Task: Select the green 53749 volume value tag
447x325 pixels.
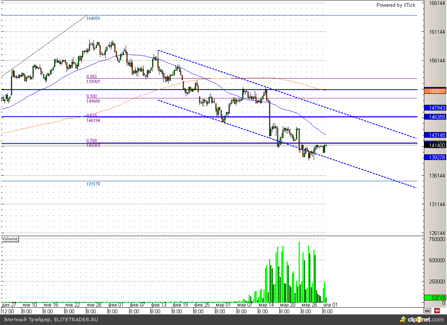Action: coord(435,298)
